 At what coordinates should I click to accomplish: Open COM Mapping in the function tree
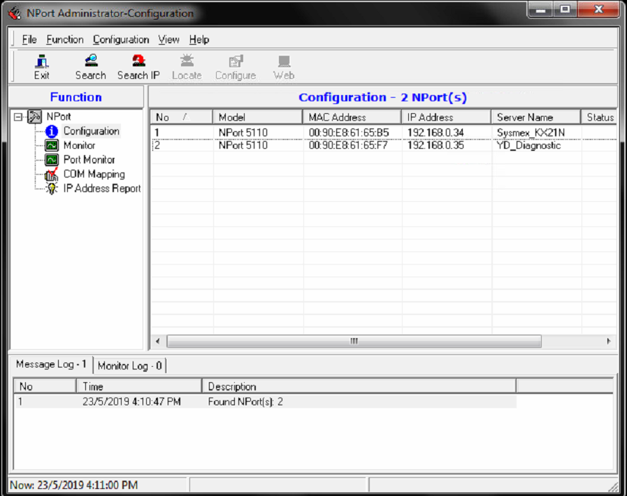94,174
